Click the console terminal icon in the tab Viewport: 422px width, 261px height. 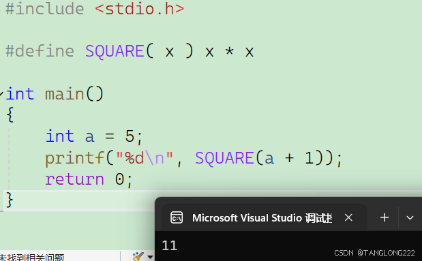pyautogui.click(x=177, y=217)
